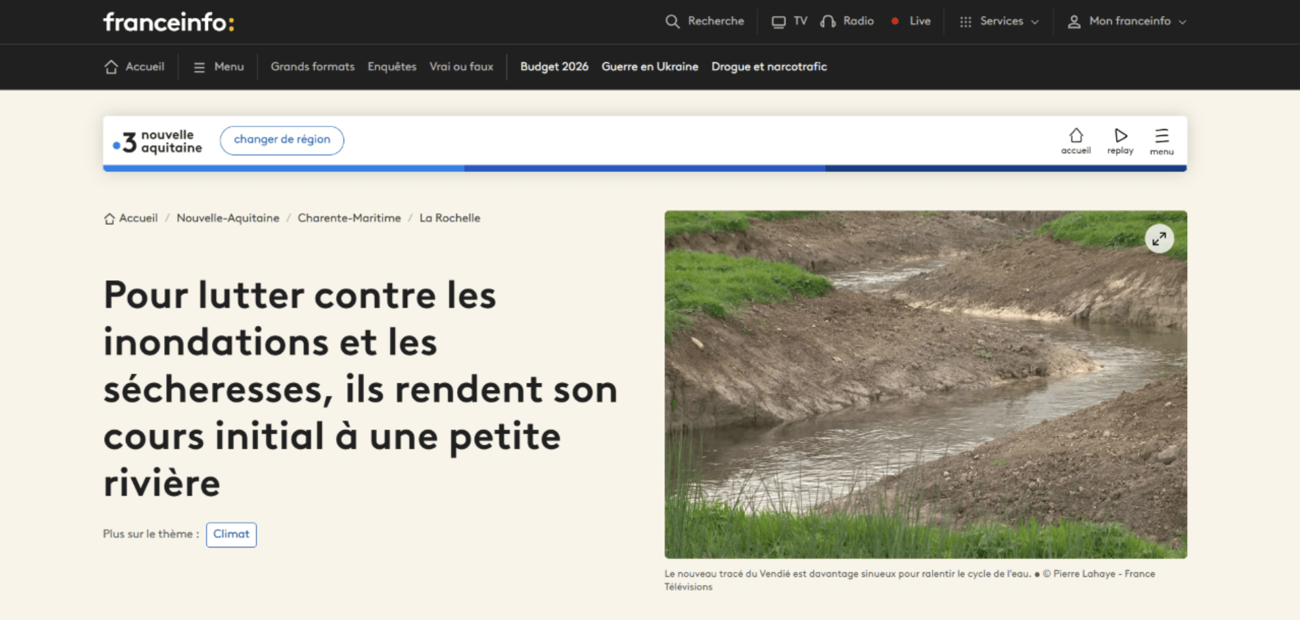Select the Climat theme tag
This screenshot has width=1300, height=620.
231,535
